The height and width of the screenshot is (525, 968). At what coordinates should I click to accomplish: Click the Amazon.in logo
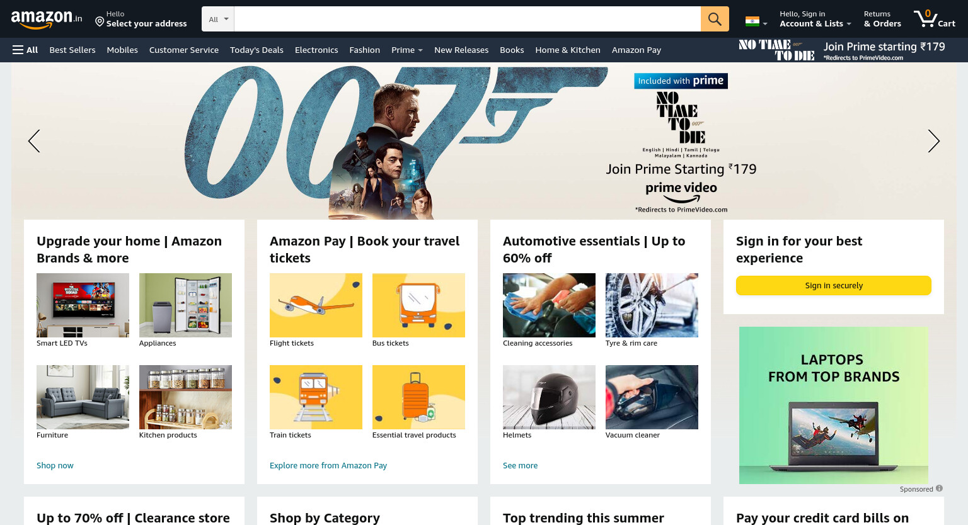point(47,19)
